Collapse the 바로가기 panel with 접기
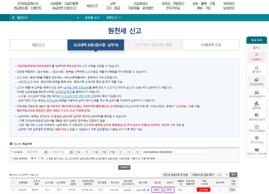Image resolution: width=269 pixels, height=194 pixels. [257, 48]
